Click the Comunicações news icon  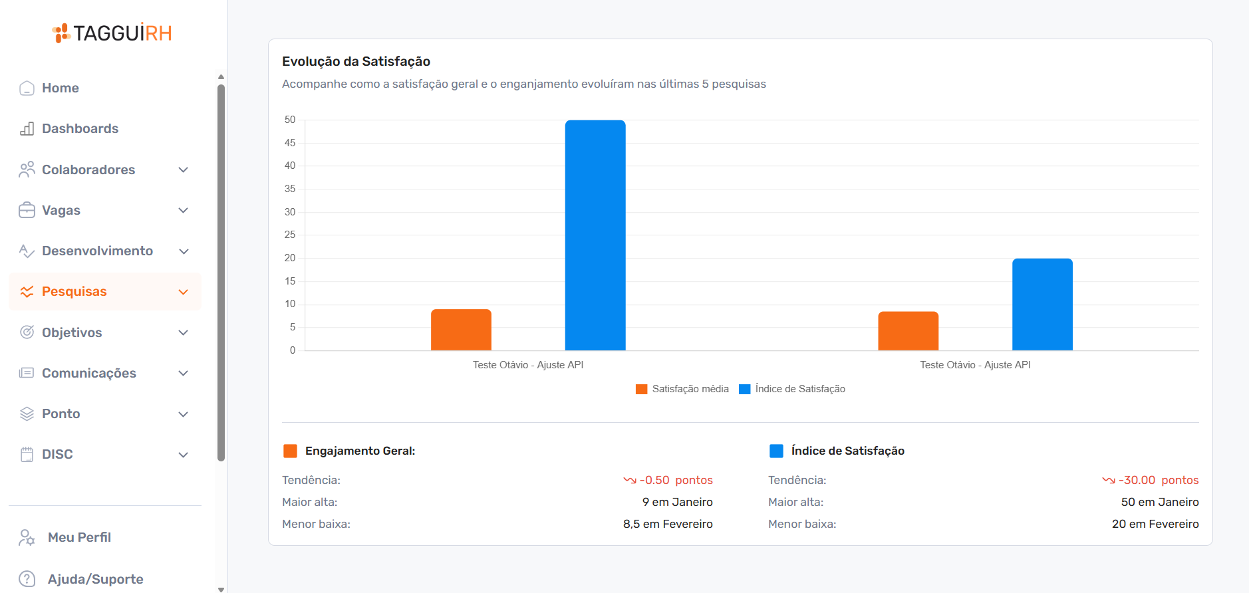[27, 373]
